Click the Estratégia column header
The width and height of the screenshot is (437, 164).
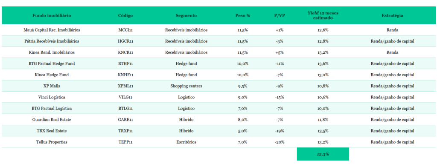(x=393, y=16)
